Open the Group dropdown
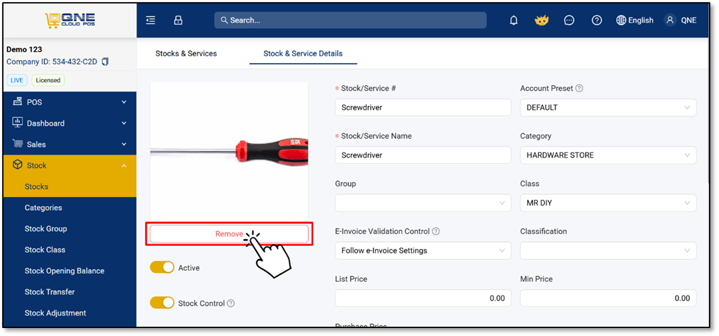 point(423,203)
